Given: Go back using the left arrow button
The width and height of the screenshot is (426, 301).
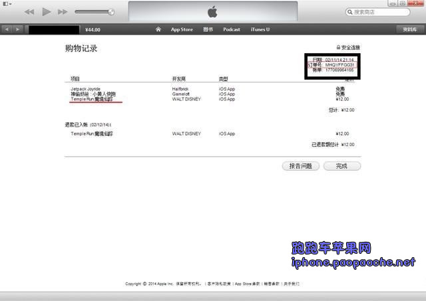Looking at the screenshot, I should pyautogui.click(x=7, y=29).
